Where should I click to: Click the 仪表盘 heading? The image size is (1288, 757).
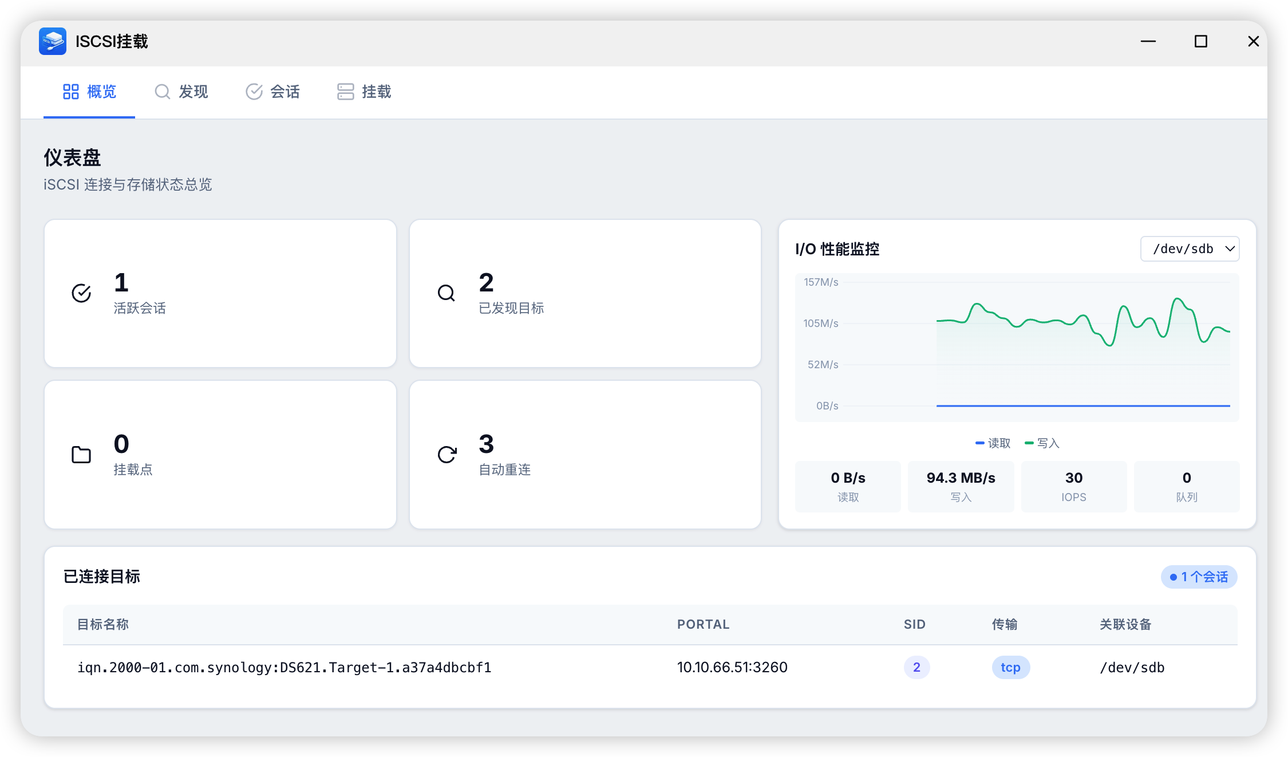(x=72, y=157)
